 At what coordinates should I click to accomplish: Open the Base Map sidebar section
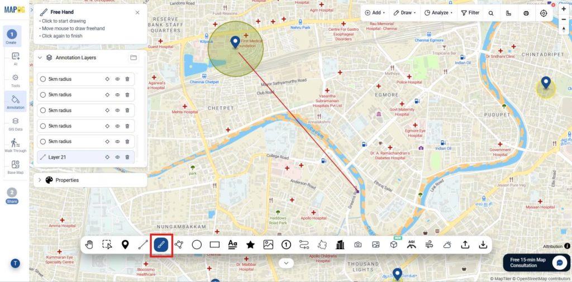(15, 167)
